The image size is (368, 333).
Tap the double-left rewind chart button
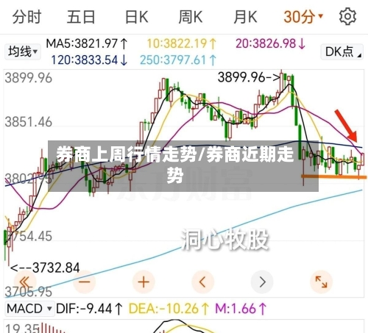[x=24, y=282]
